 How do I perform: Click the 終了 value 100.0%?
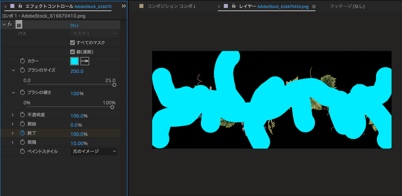point(79,134)
